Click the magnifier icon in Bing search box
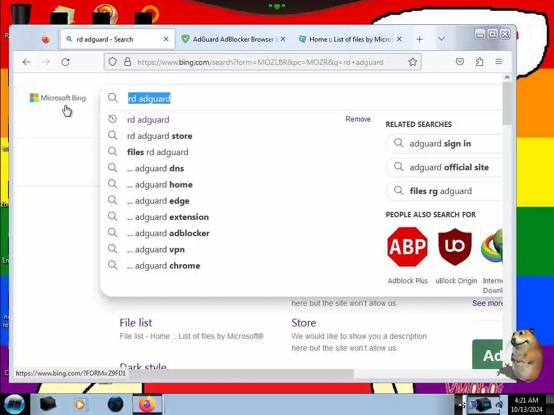554x415 pixels. point(113,98)
